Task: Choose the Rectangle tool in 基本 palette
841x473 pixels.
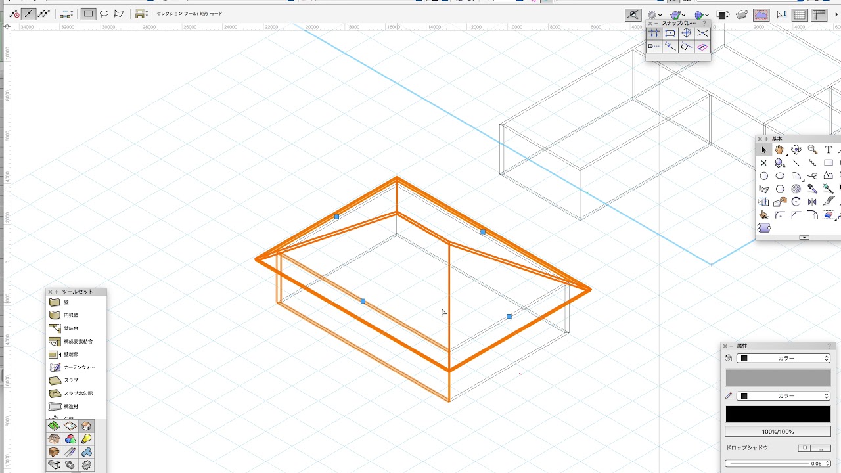Action: pyautogui.click(x=829, y=163)
